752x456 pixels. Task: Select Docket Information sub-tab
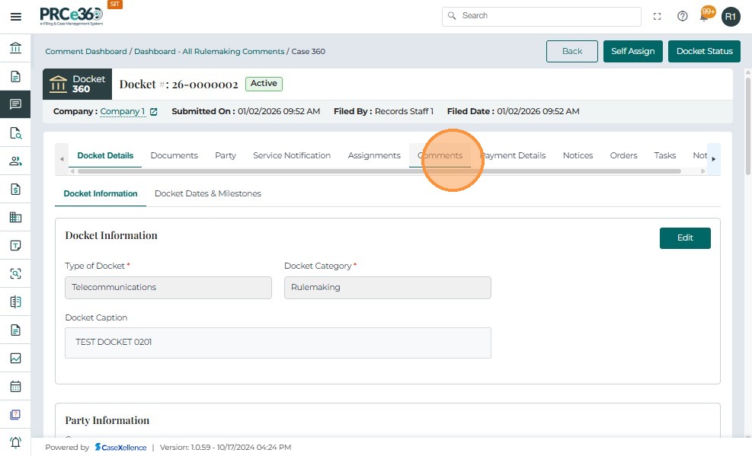coord(101,194)
